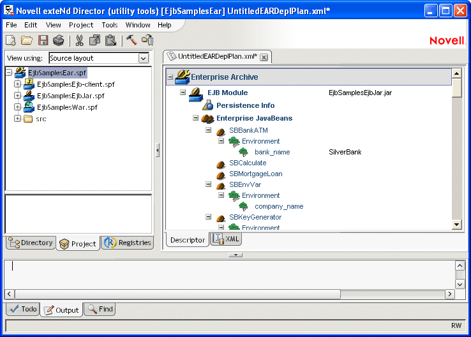Click the descriptor scrollbar down arrow
471x337 pixels.
pyautogui.click(x=457, y=225)
